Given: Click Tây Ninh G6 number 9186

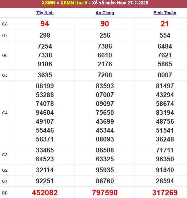Looking at the screenshot, I should pos(45,64).
